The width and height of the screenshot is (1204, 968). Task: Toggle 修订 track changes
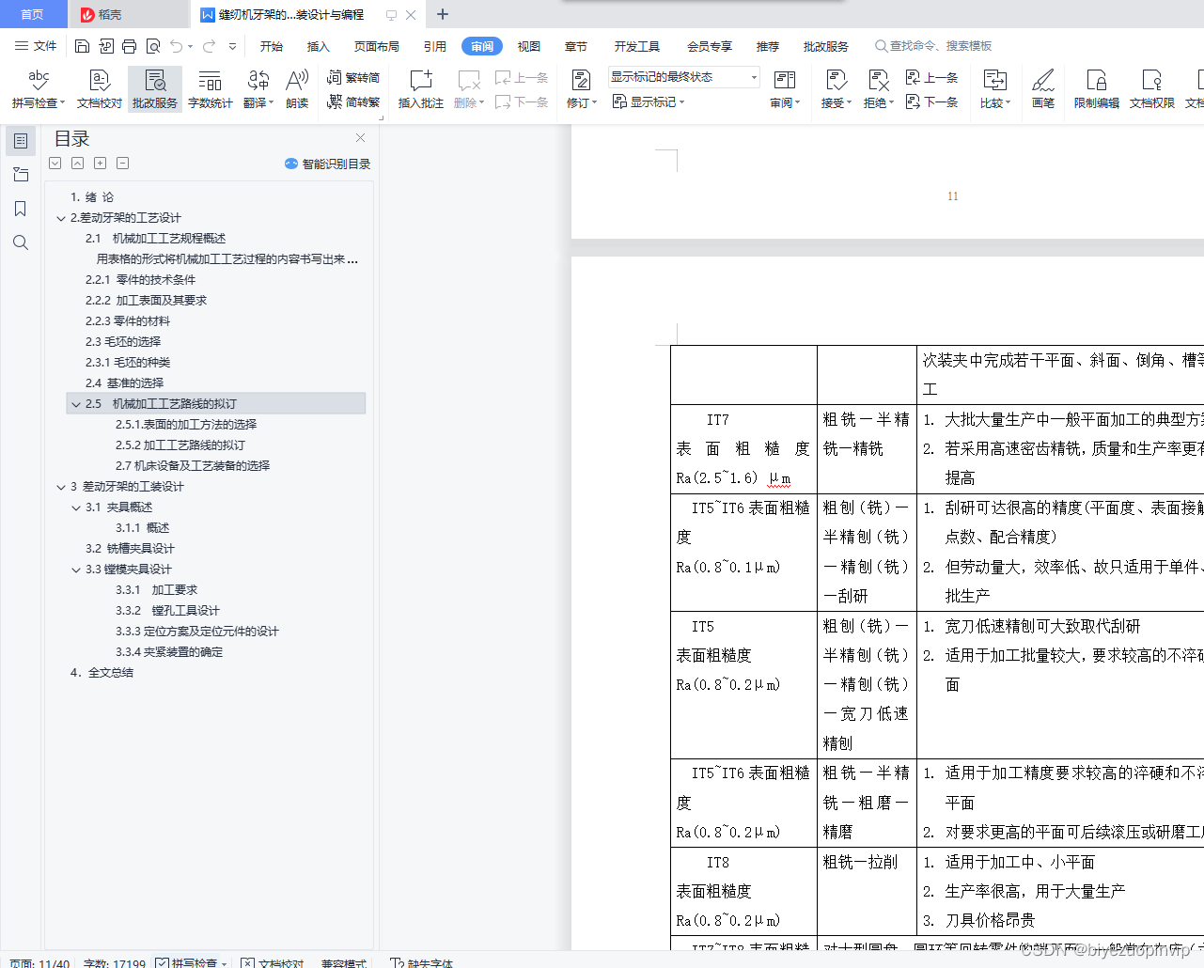(x=582, y=89)
